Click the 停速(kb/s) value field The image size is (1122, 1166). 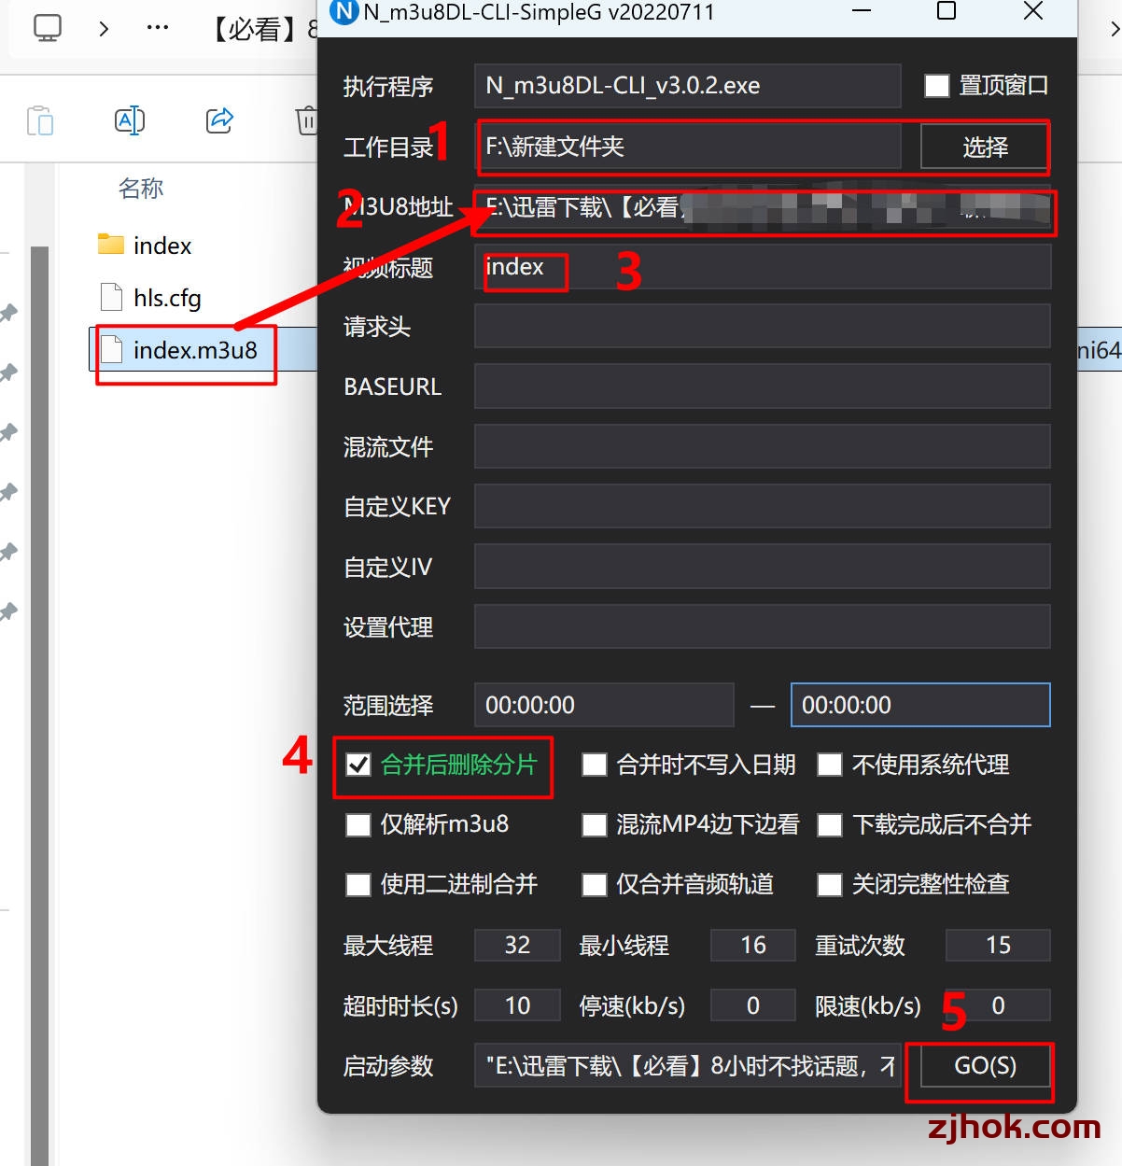(x=753, y=1005)
